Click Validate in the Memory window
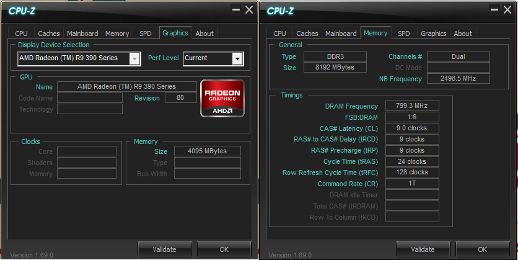 point(423,249)
